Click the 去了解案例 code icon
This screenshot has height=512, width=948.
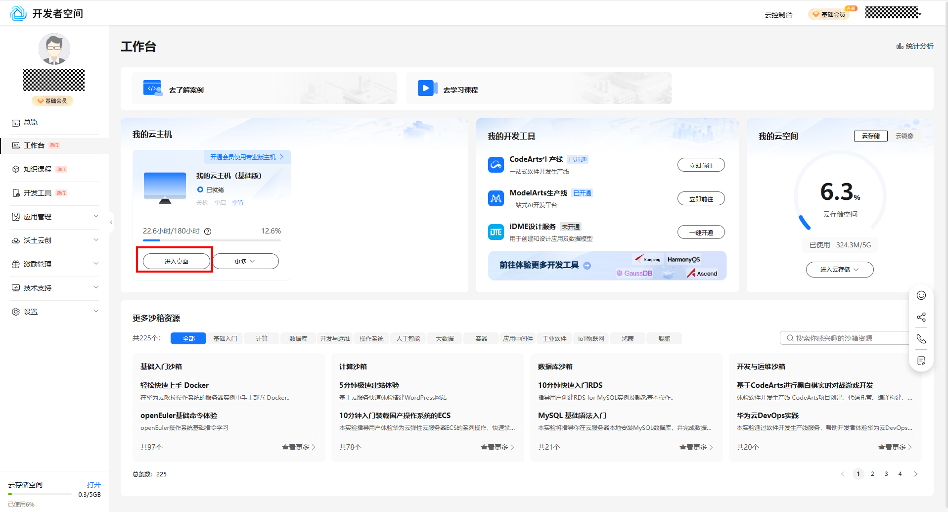(x=153, y=88)
